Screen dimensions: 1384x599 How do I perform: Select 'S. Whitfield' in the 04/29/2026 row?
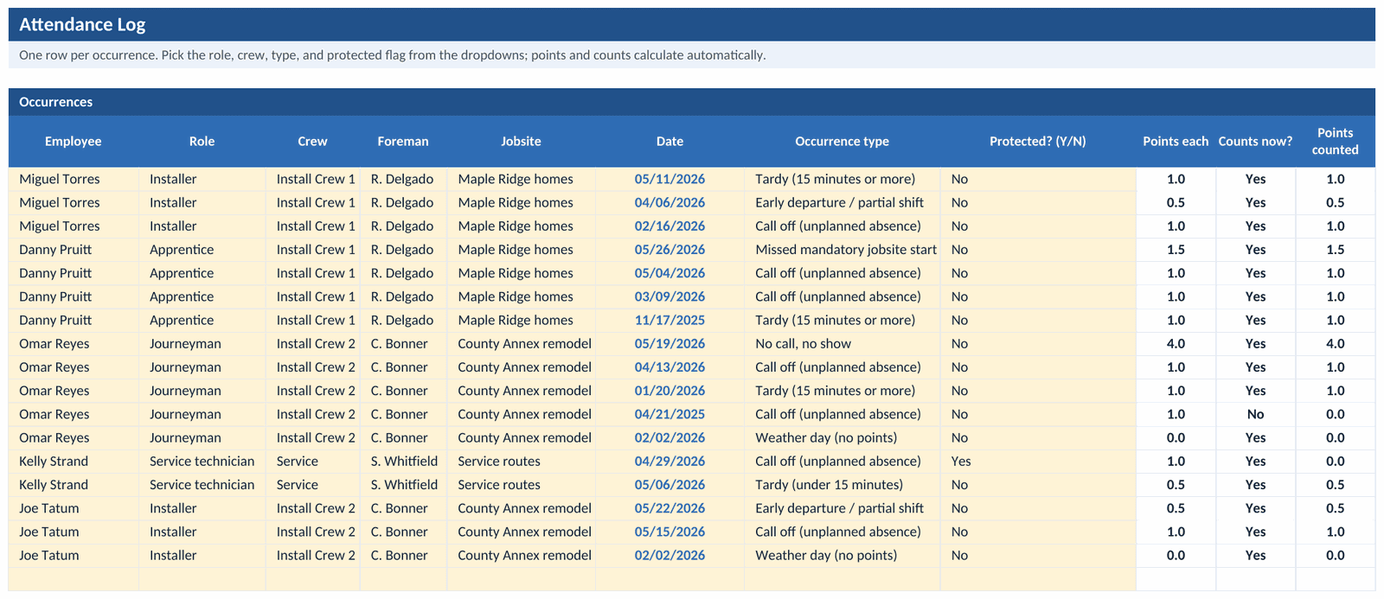tap(403, 461)
